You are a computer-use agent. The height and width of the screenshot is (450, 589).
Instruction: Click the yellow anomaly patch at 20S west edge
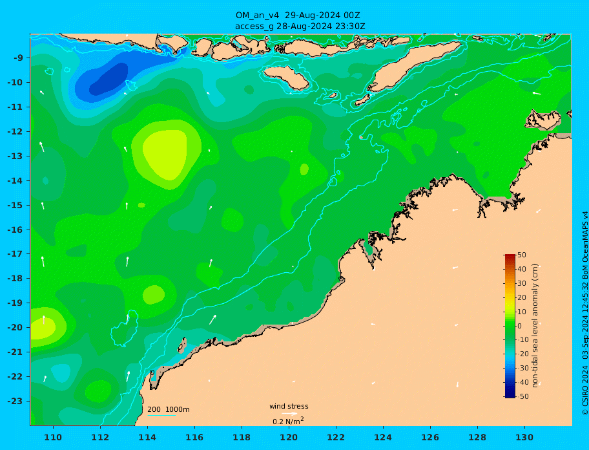42,327
